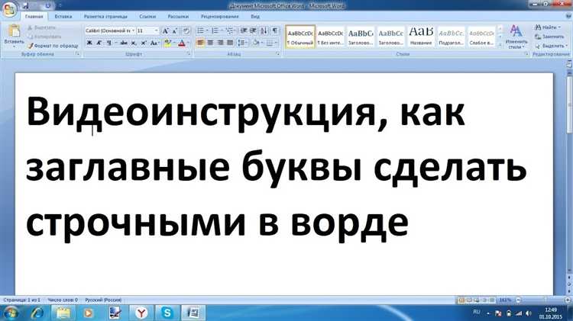The width and height of the screenshot is (573, 321).
Task: Align text right
Action: tap(220, 43)
